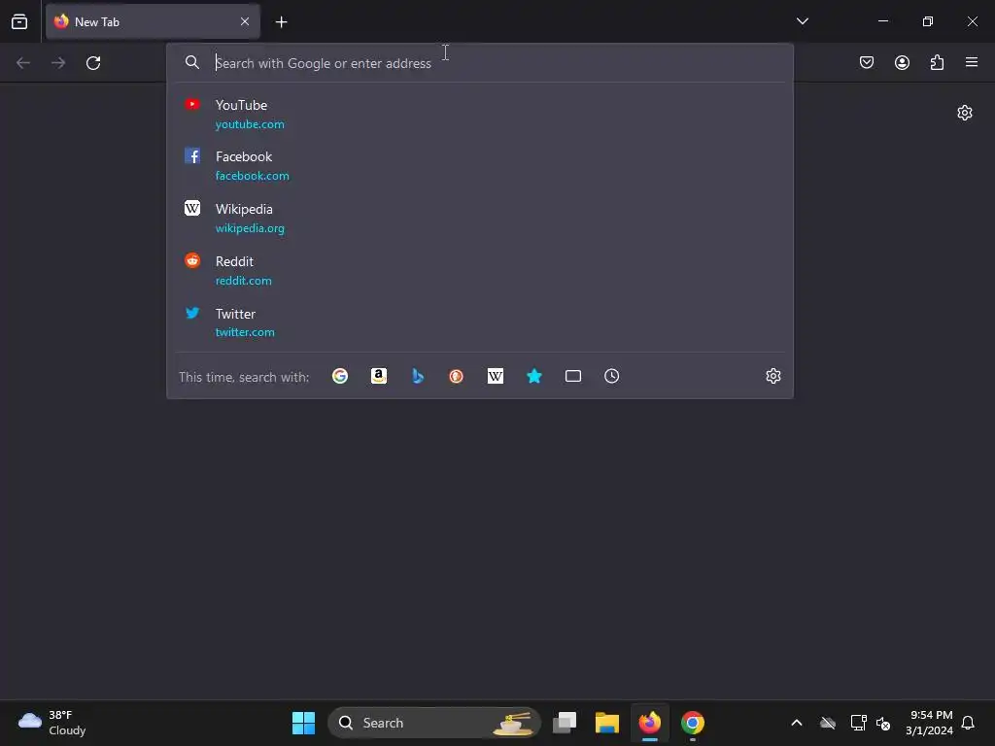Click the YouTube favicon
The image size is (995, 746).
tap(192, 104)
